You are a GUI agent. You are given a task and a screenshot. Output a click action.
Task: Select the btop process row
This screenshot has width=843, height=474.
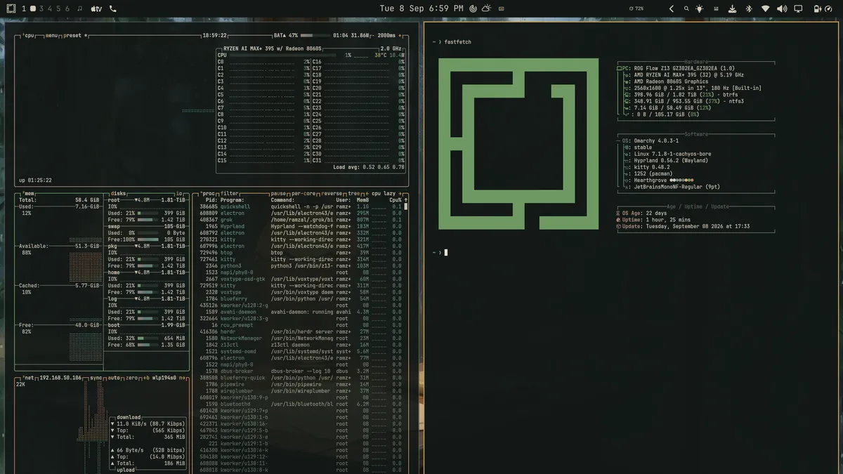[300, 253]
